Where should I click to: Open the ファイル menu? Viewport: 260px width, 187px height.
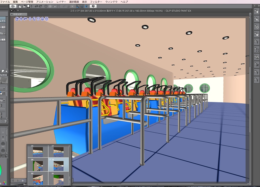(x=5, y=2)
